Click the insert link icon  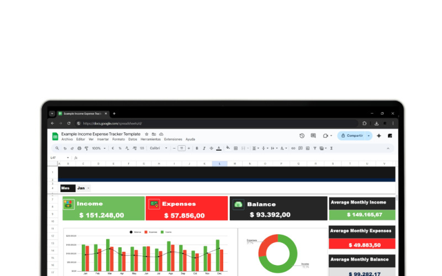(293, 148)
